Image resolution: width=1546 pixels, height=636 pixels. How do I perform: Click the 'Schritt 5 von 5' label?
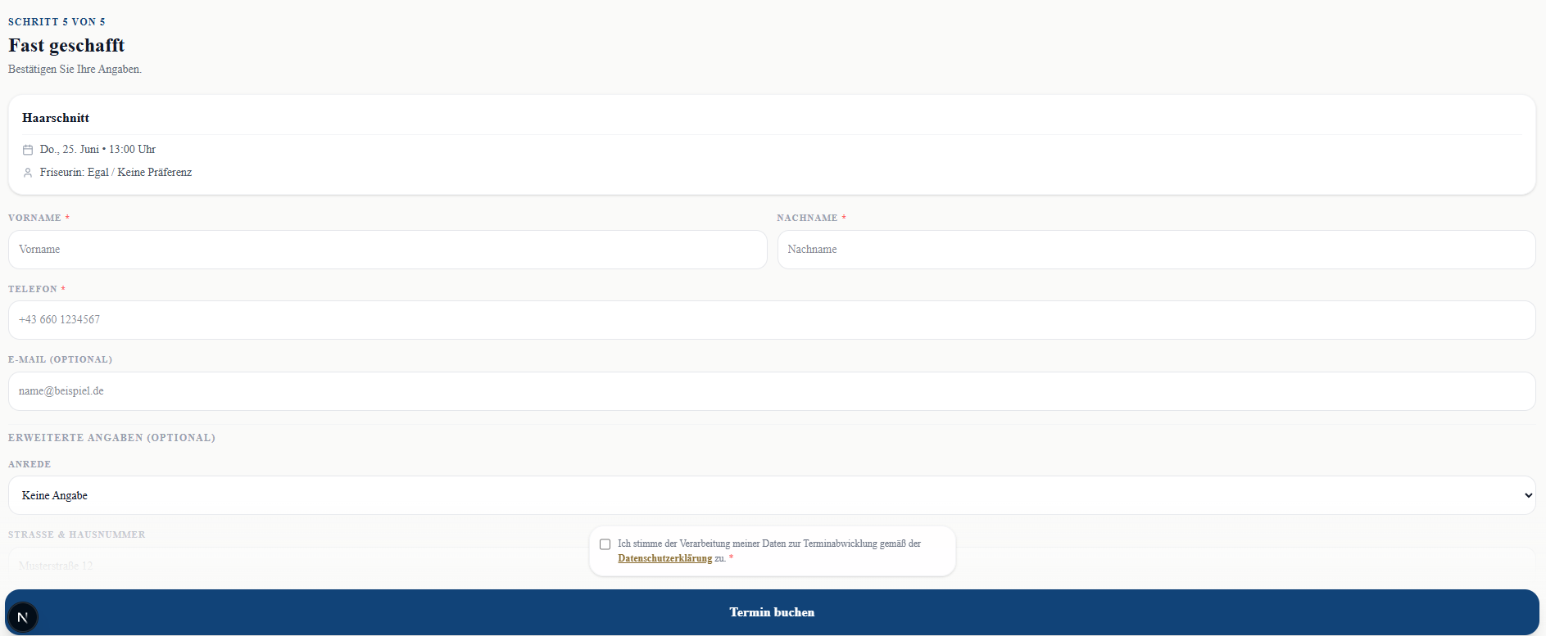57,22
